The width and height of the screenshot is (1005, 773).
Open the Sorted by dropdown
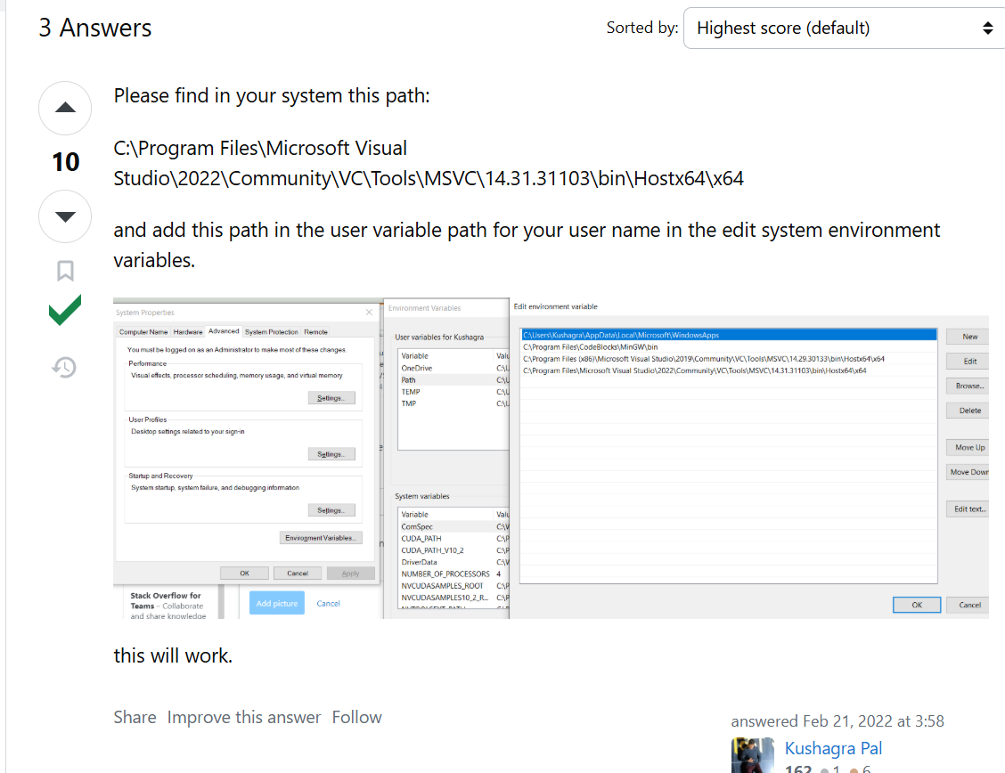click(844, 28)
